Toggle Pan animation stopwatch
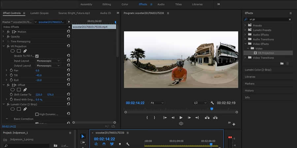Image resolution: width=297 pixels, height=148 pixels. [11, 70]
